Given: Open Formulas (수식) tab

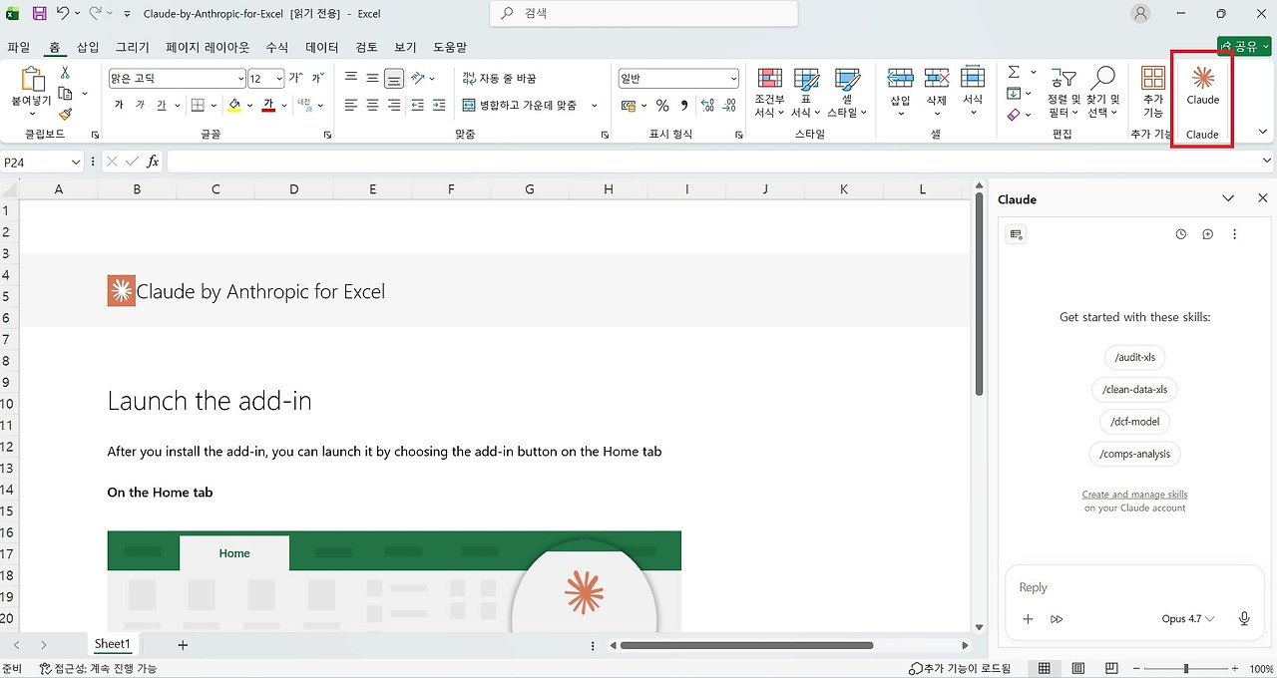Looking at the screenshot, I should coord(276,47).
